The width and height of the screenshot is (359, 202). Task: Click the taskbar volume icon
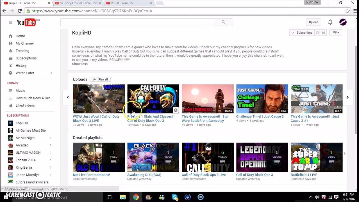317,197
